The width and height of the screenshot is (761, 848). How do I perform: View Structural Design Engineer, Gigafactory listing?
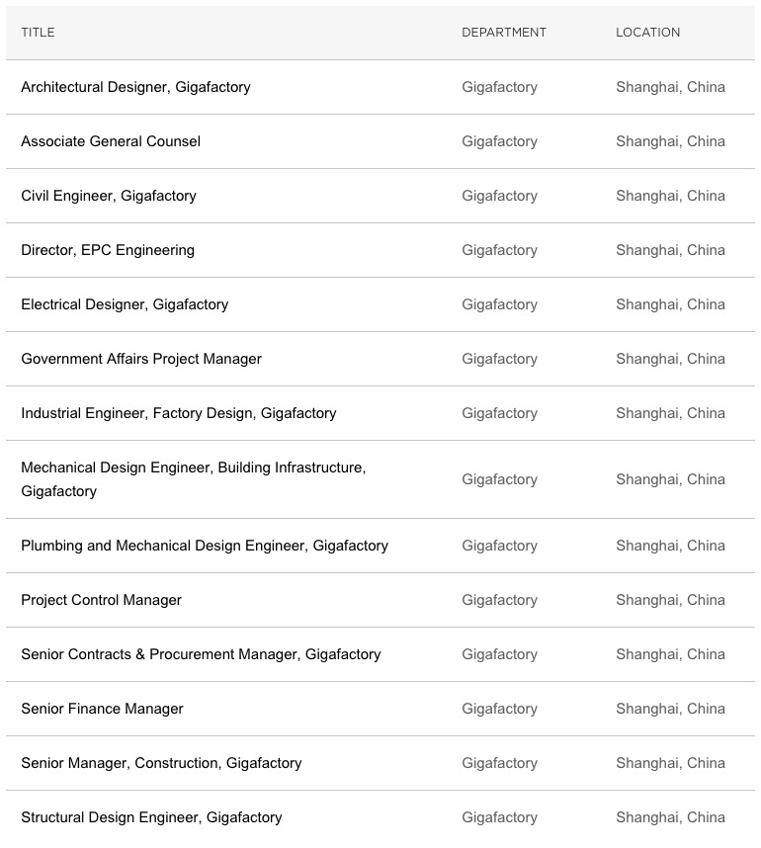151,817
